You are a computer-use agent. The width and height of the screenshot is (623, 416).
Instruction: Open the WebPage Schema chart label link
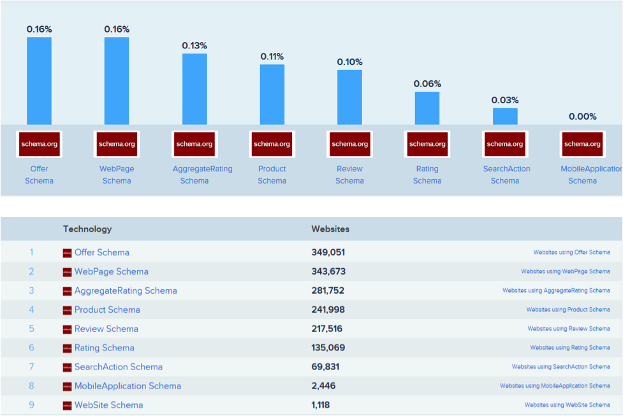pyautogui.click(x=117, y=175)
